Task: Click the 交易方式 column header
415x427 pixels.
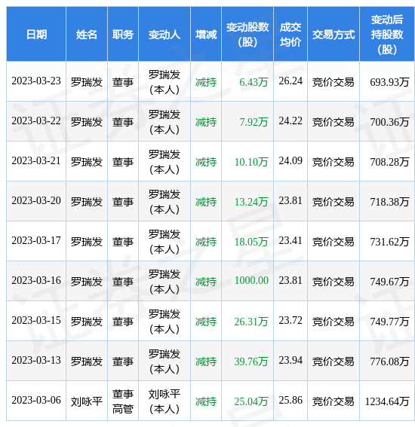Action: pyautogui.click(x=334, y=35)
